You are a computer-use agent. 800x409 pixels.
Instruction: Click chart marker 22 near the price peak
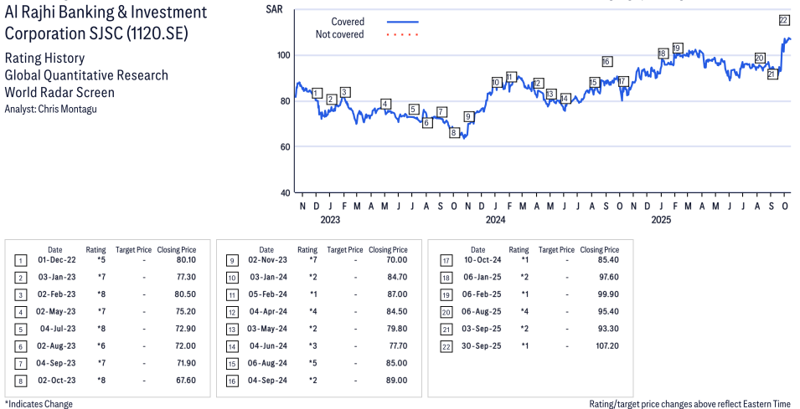click(x=783, y=20)
